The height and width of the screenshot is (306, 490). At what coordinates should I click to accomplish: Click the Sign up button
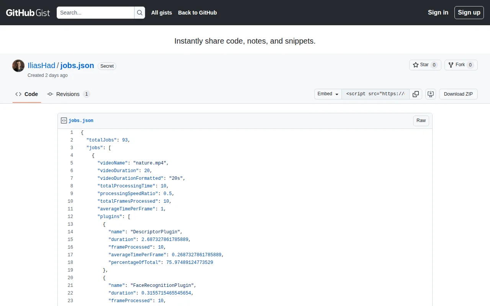[x=469, y=13]
